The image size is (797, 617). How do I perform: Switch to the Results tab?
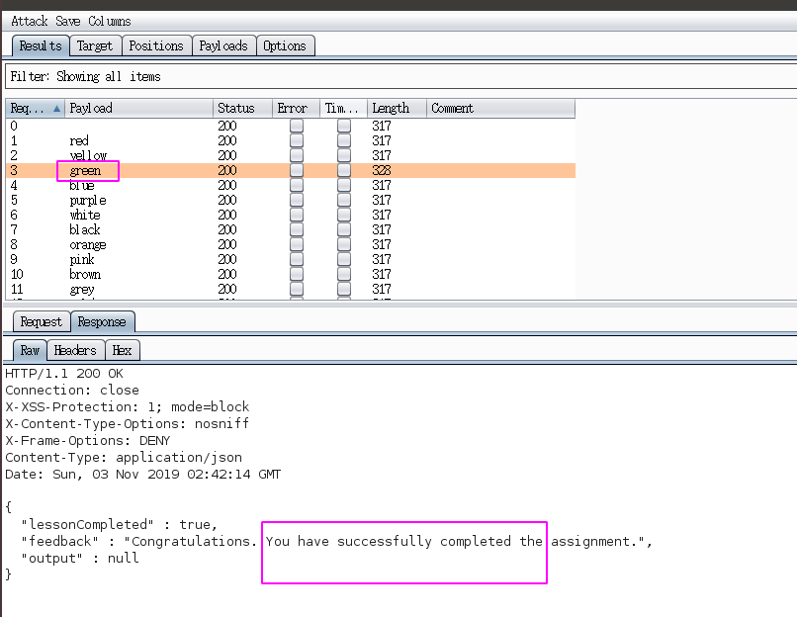[41, 45]
